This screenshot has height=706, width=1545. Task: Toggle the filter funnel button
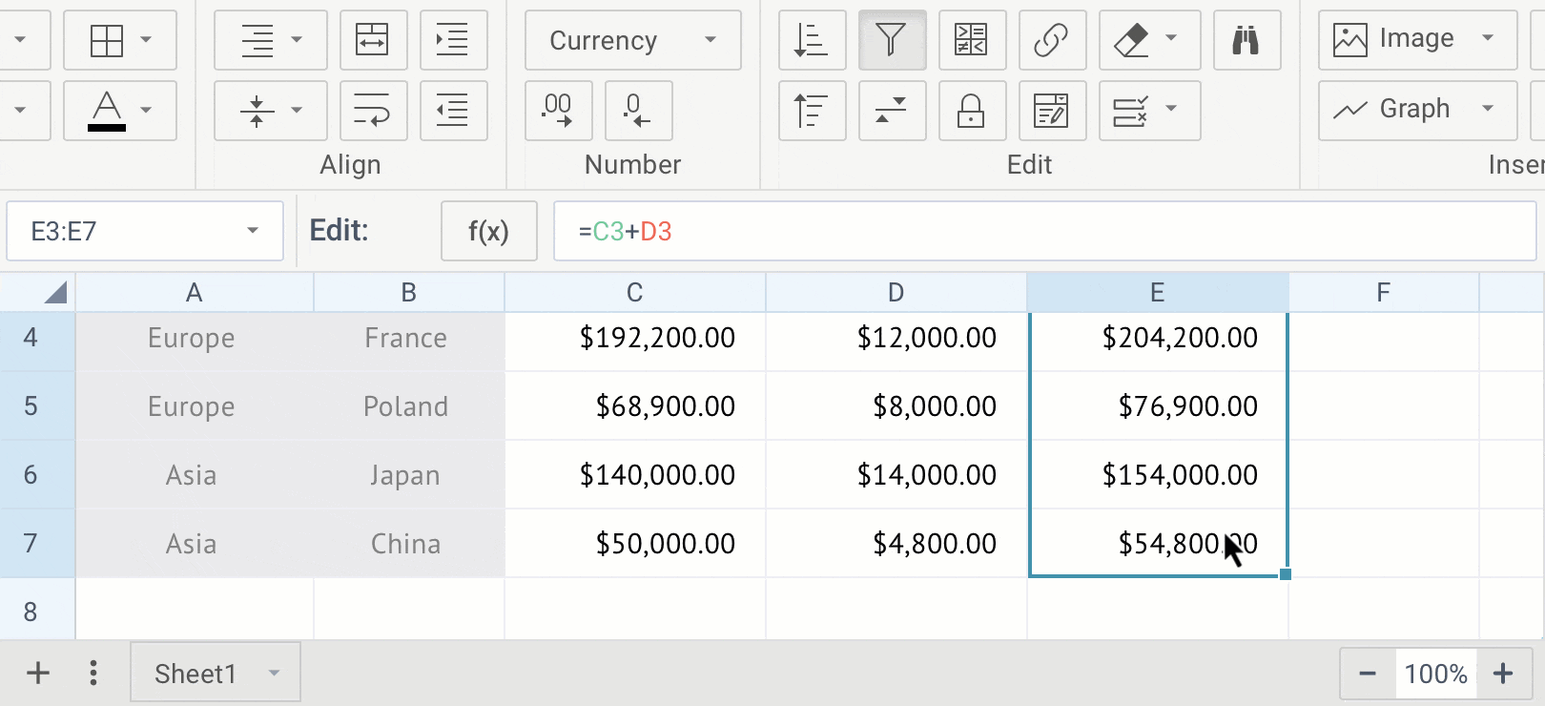(891, 40)
